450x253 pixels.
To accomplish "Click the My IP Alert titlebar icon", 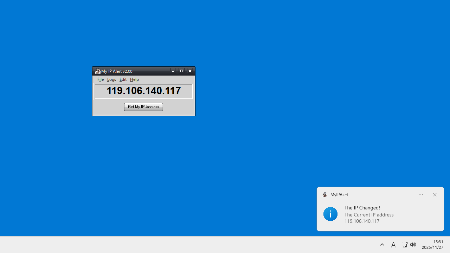I will pyautogui.click(x=97, y=71).
